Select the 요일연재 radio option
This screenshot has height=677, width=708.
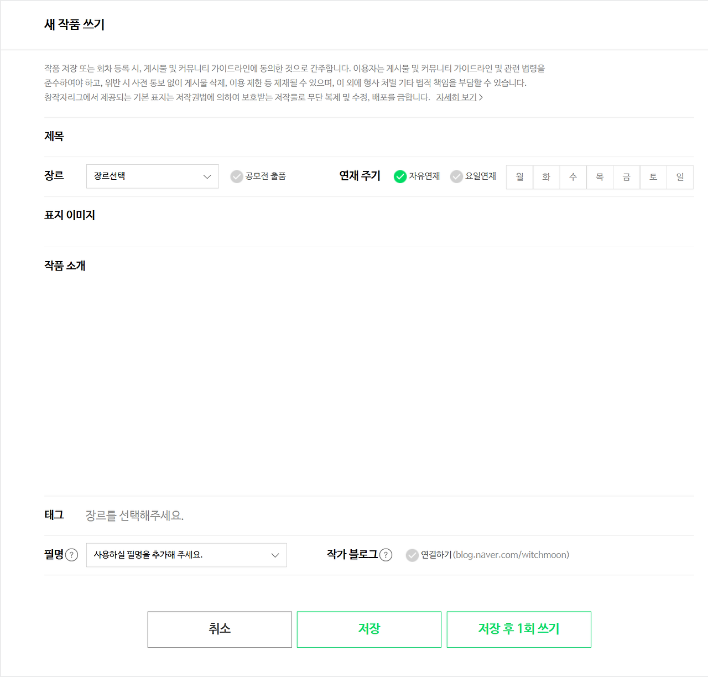(456, 176)
